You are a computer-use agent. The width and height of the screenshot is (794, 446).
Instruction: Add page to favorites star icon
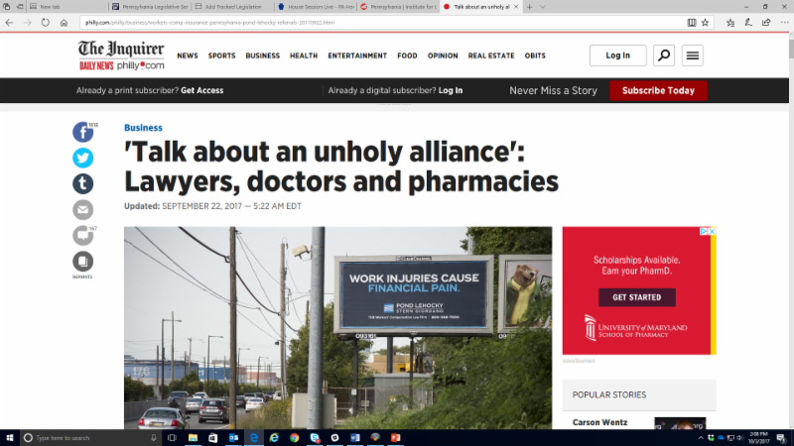pyautogui.click(x=705, y=22)
